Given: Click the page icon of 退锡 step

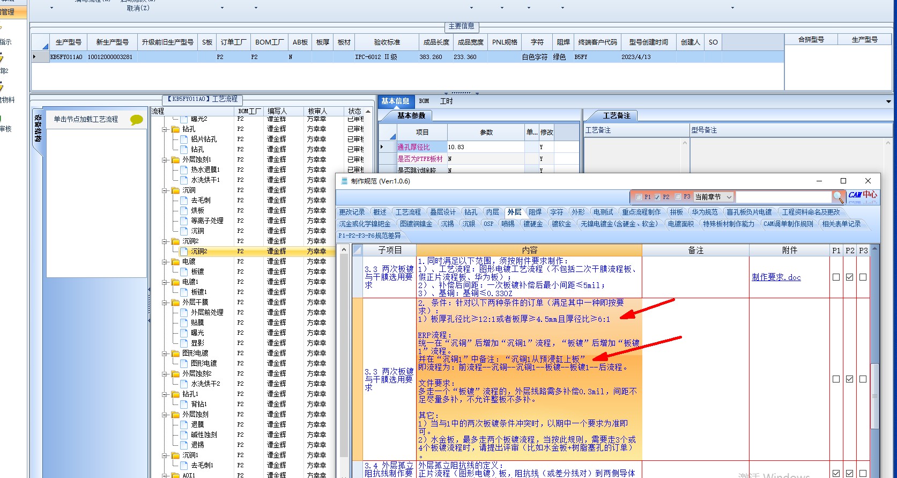Looking at the screenshot, I should point(184,445).
